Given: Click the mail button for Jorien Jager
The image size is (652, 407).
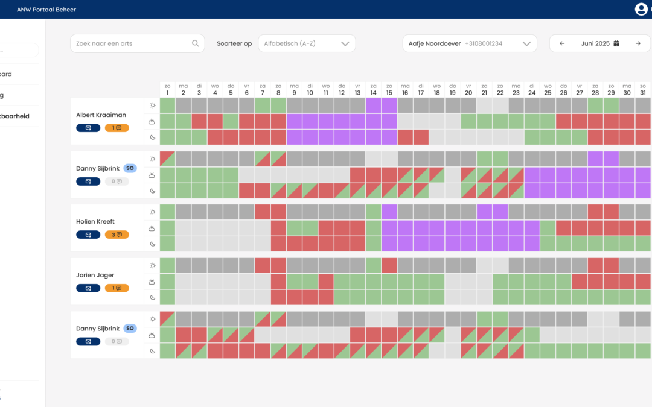Looking at the screenshot, I should (x=88, y=288).
